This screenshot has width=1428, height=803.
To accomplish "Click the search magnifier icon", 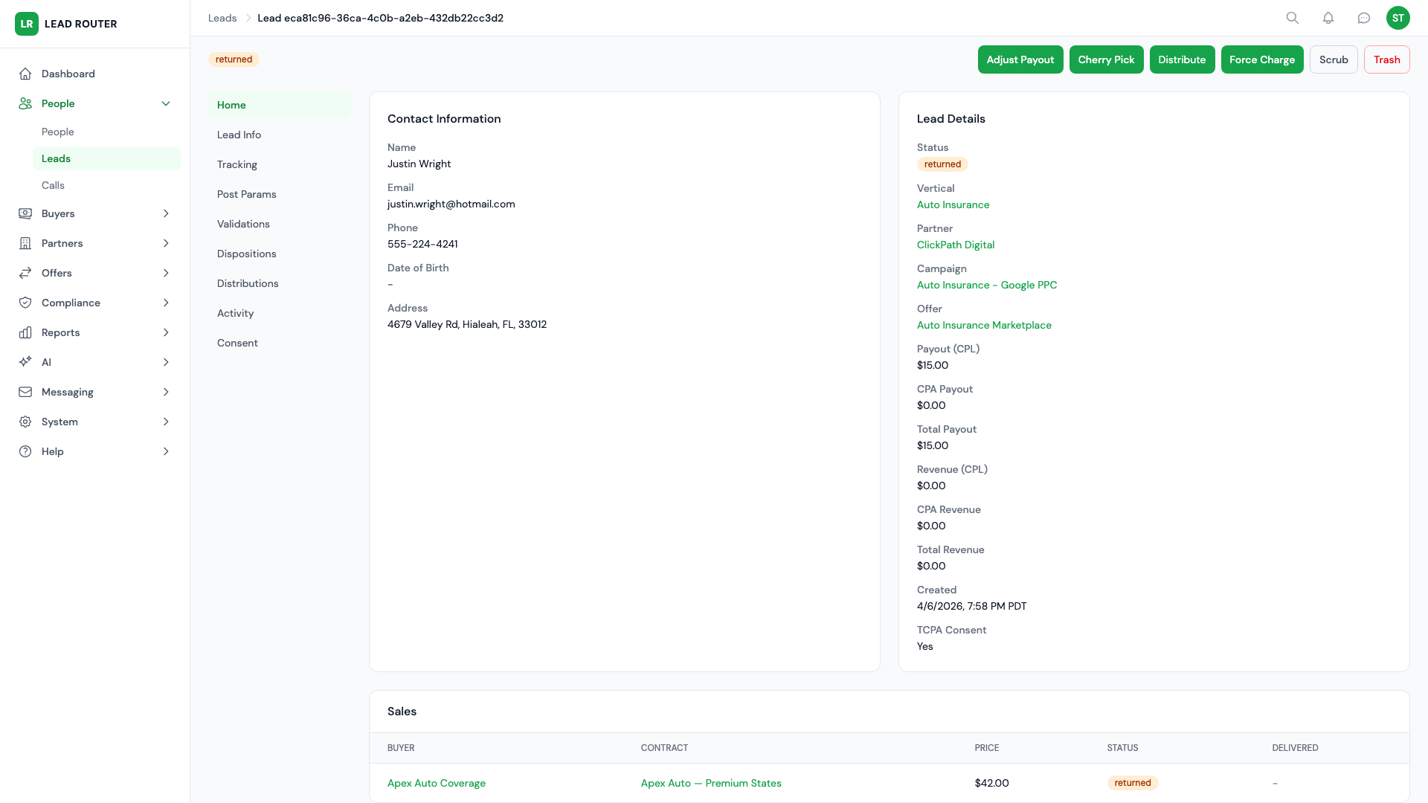I will pyautogui.click(x=1293, y=18).
